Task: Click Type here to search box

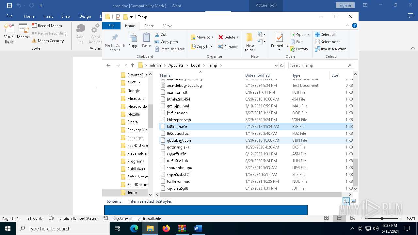Action: point(62,228)
